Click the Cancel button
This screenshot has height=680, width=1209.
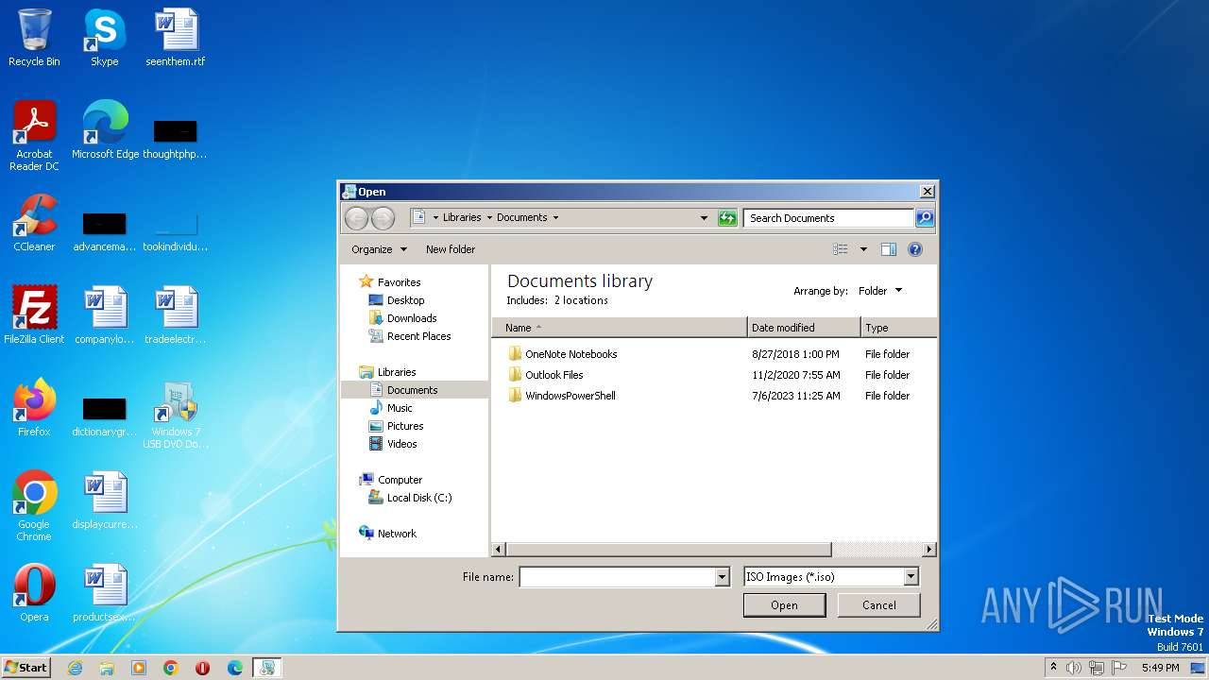coord(879,605)
